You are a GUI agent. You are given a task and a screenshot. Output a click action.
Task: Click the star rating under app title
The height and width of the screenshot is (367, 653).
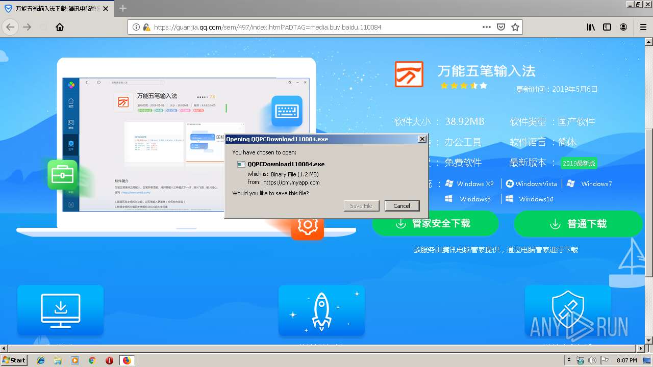[464, 86]
